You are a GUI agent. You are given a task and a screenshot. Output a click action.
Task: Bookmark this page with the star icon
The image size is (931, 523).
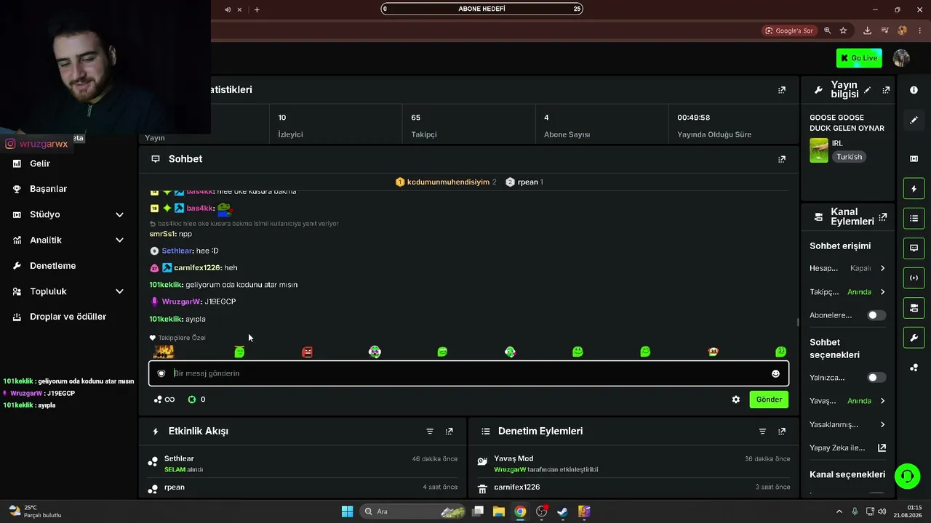843,31
